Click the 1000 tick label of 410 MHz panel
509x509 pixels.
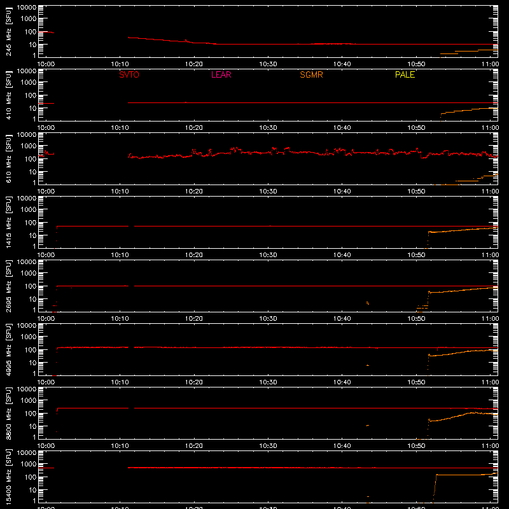(29, 82)
